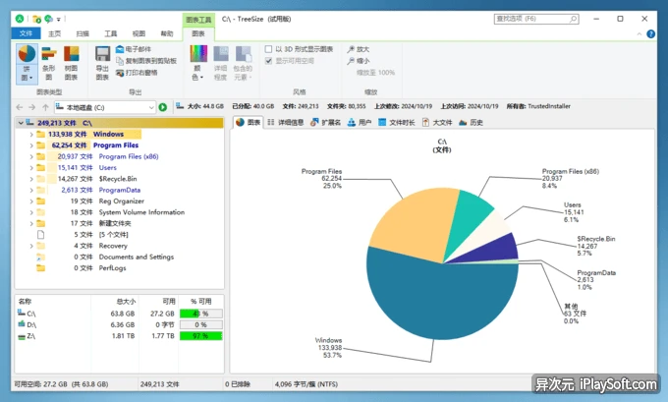Toggle the show free space checkbox
The height and width of the screenshot is (402, 668).
(x=268, y=61)
